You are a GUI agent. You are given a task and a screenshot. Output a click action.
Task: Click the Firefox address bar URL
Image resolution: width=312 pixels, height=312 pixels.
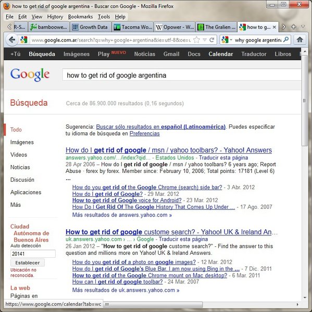click(111, 40)
